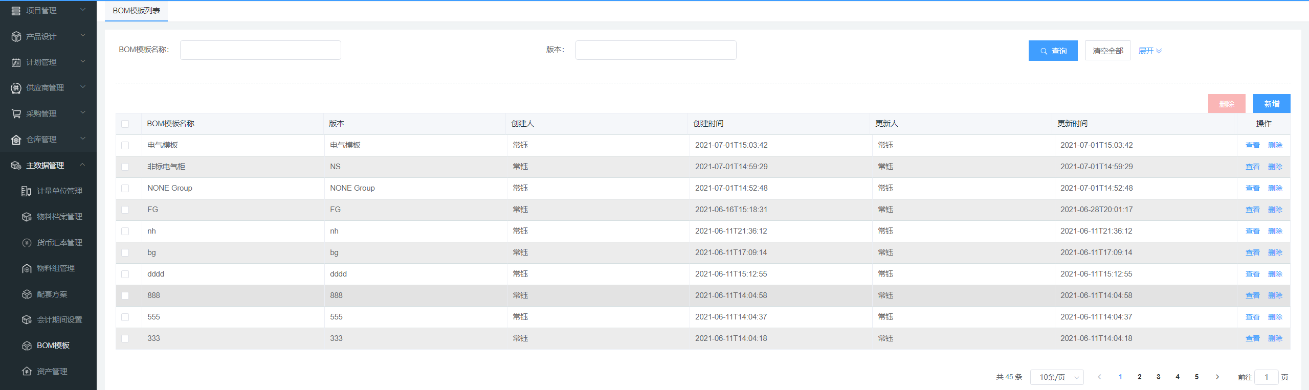Focus the BOM模板名称 input field
The height and width of the screenshot is (390, 1309).
point(260,50)
